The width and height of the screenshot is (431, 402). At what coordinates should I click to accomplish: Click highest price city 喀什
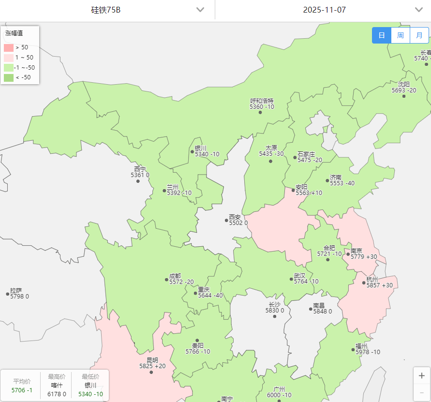pos(57,385)
